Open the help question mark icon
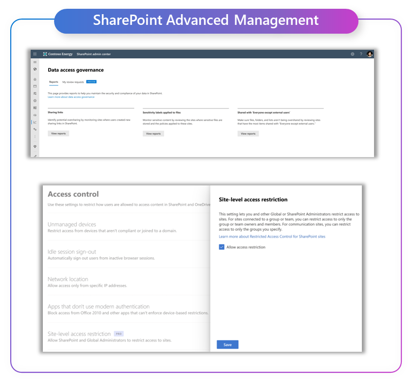Screen dimensions: 412x383 tap(361, 54)
